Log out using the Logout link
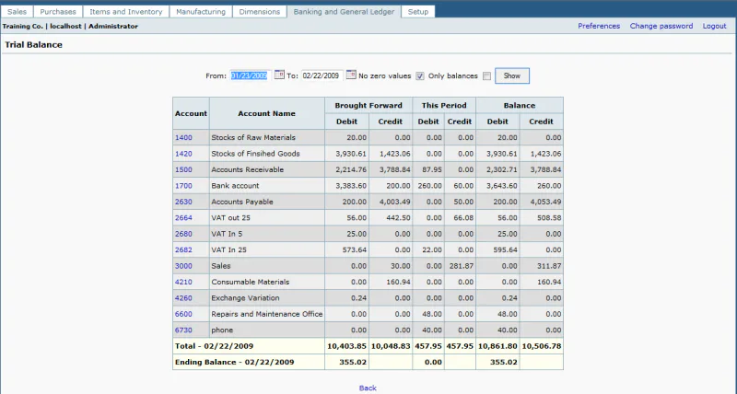Screen dimensions: 737x394 (x=715, y=26)
